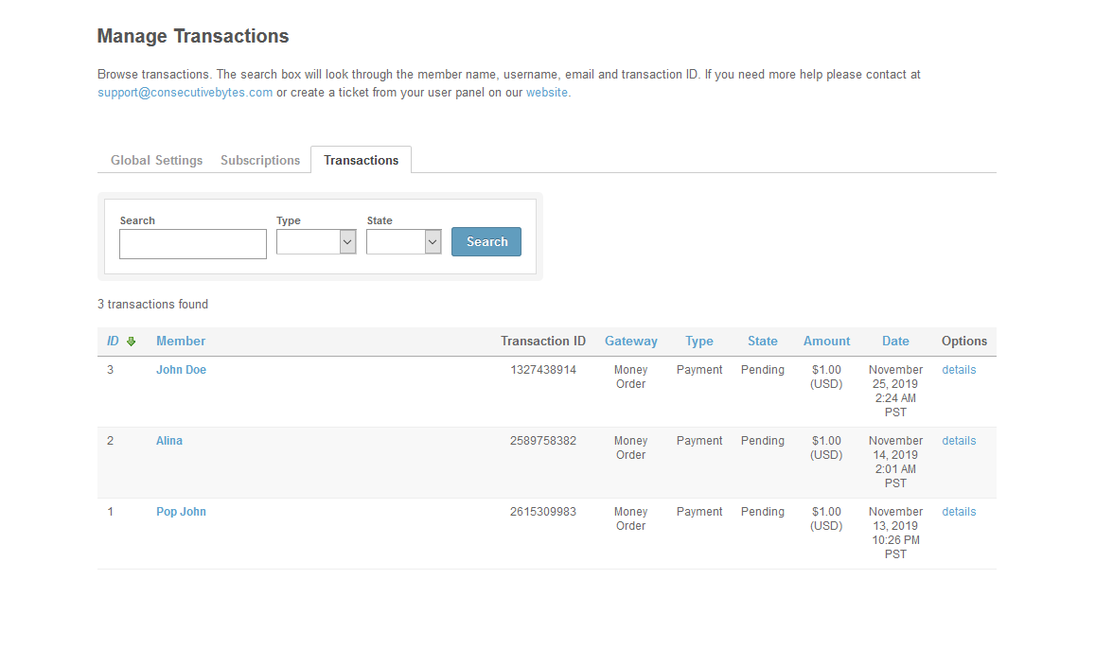View details for transaction 1327438914

(x=959, y=370)
